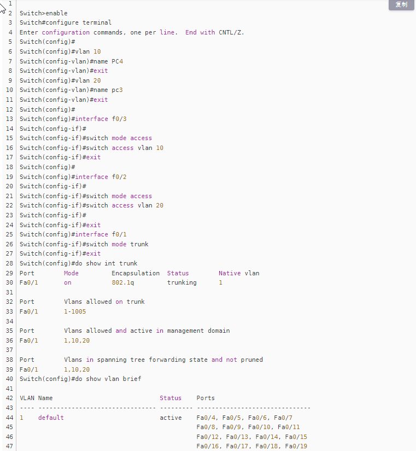Viewport: 416px width, 451px height.
Task: Select the 'interface f0/2' command line
Action: [x=73, y=177]
